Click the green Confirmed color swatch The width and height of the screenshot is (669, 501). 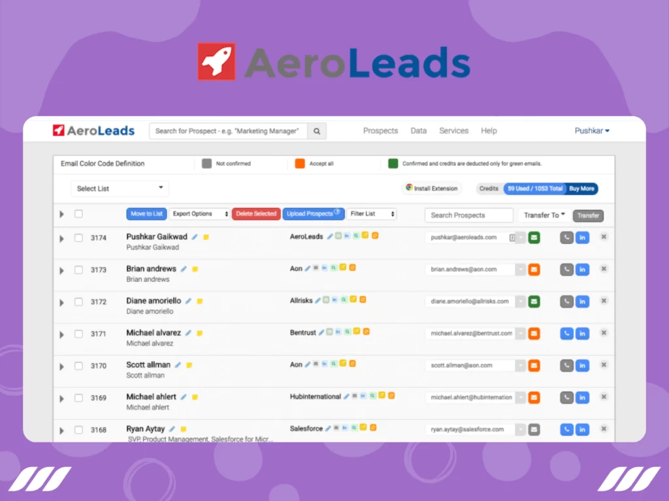click(393, 164)
